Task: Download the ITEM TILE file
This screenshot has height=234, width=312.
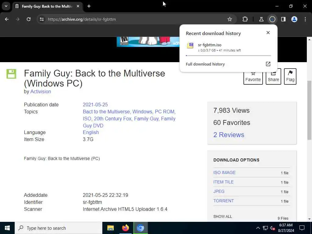Action: (223, 182)
